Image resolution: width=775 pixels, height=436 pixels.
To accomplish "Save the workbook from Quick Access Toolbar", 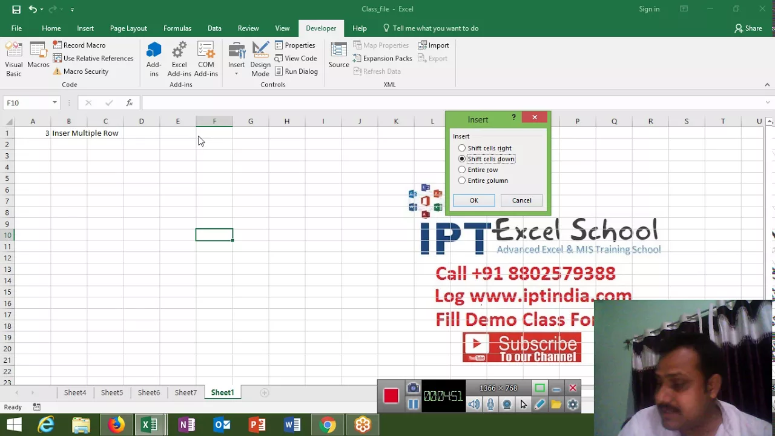I will pos(16,9).
